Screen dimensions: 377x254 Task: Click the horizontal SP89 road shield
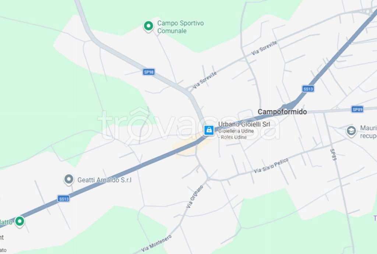pyautogui.click(x=357, y=109)
